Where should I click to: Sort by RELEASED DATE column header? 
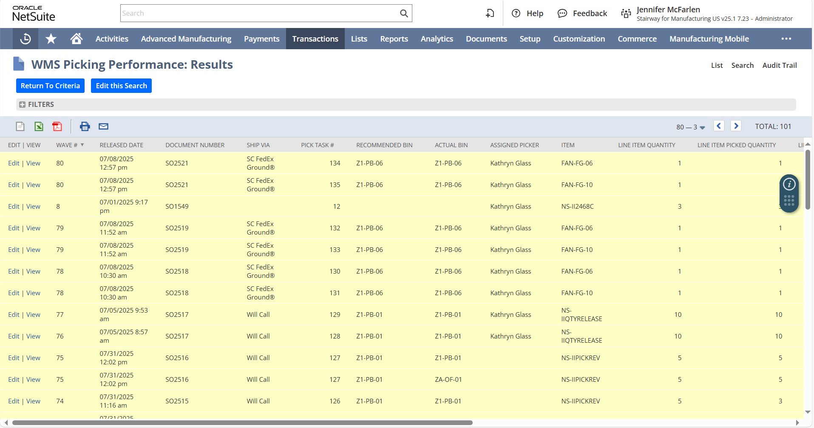[x=122, y=145]
